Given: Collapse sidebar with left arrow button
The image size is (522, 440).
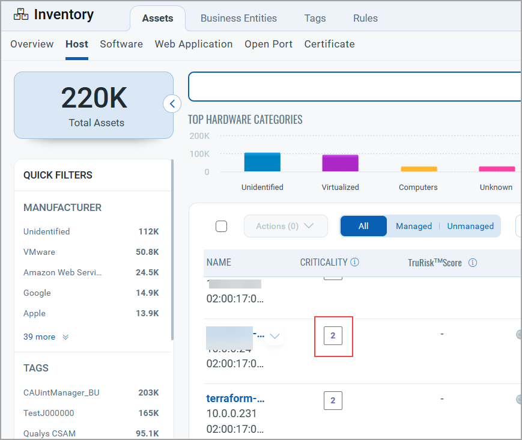Looking at the screenshot, I should pos(172,104).
